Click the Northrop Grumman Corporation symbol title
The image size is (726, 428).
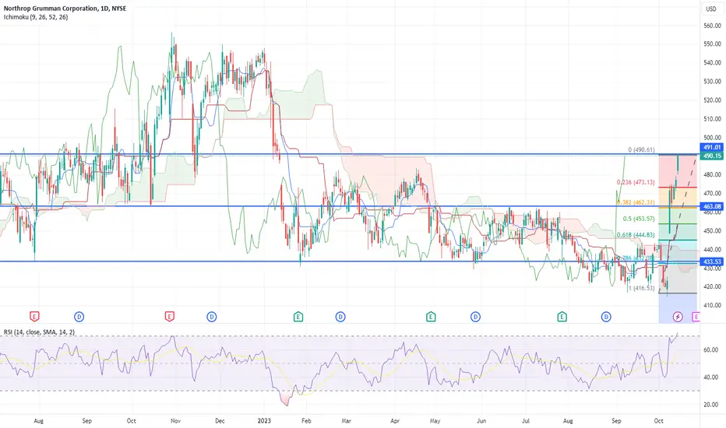point(65,9)
